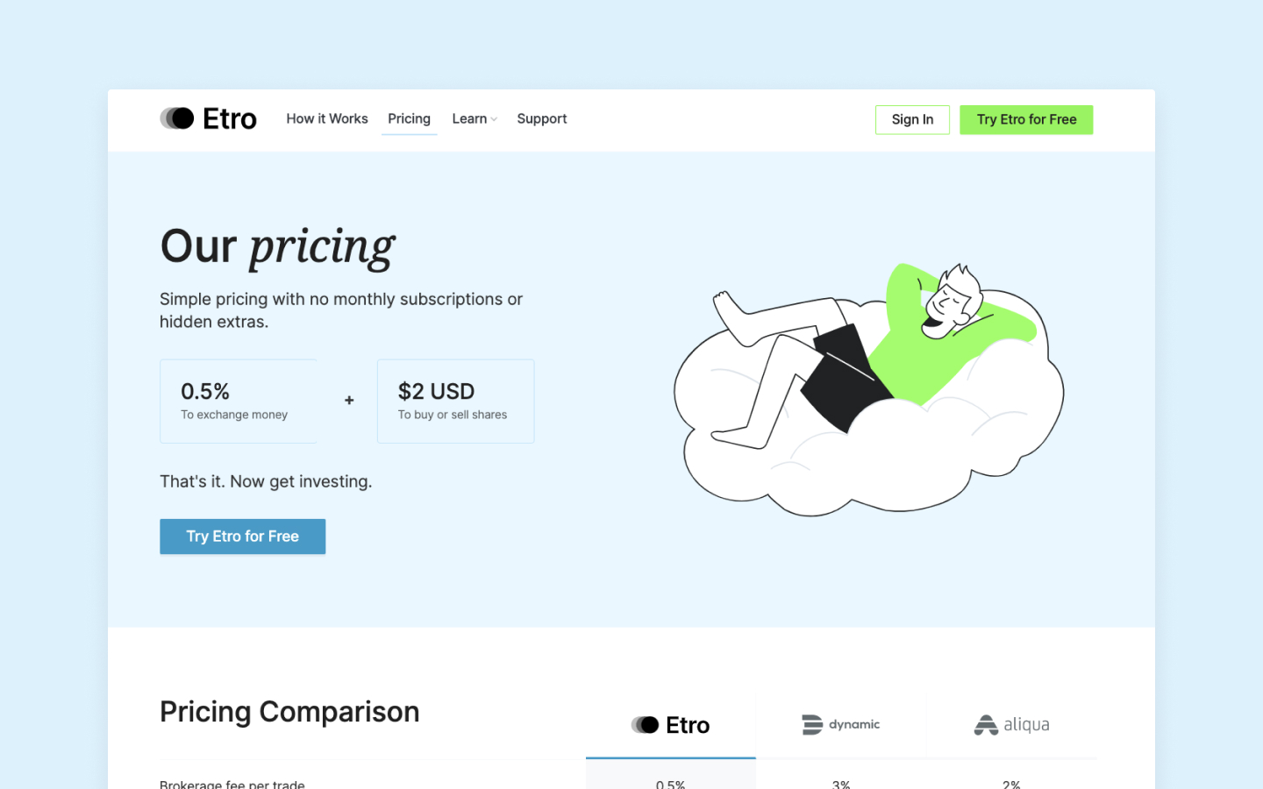Click the dynamic competitor logo icon
1263x789 pixels.
812,725
